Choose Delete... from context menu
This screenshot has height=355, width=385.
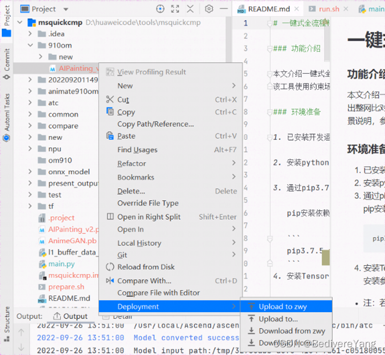(x=170, y=191)
